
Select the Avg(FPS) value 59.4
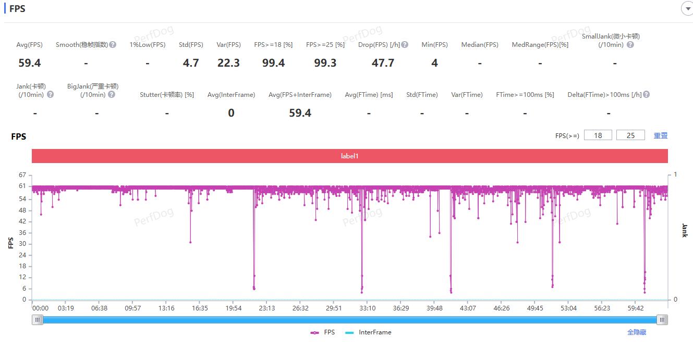pyautogui.click(x=30, y=63)
